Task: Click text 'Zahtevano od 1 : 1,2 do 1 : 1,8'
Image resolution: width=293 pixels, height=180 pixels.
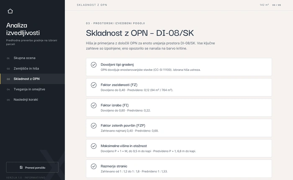Action: (x=120, y=171)
